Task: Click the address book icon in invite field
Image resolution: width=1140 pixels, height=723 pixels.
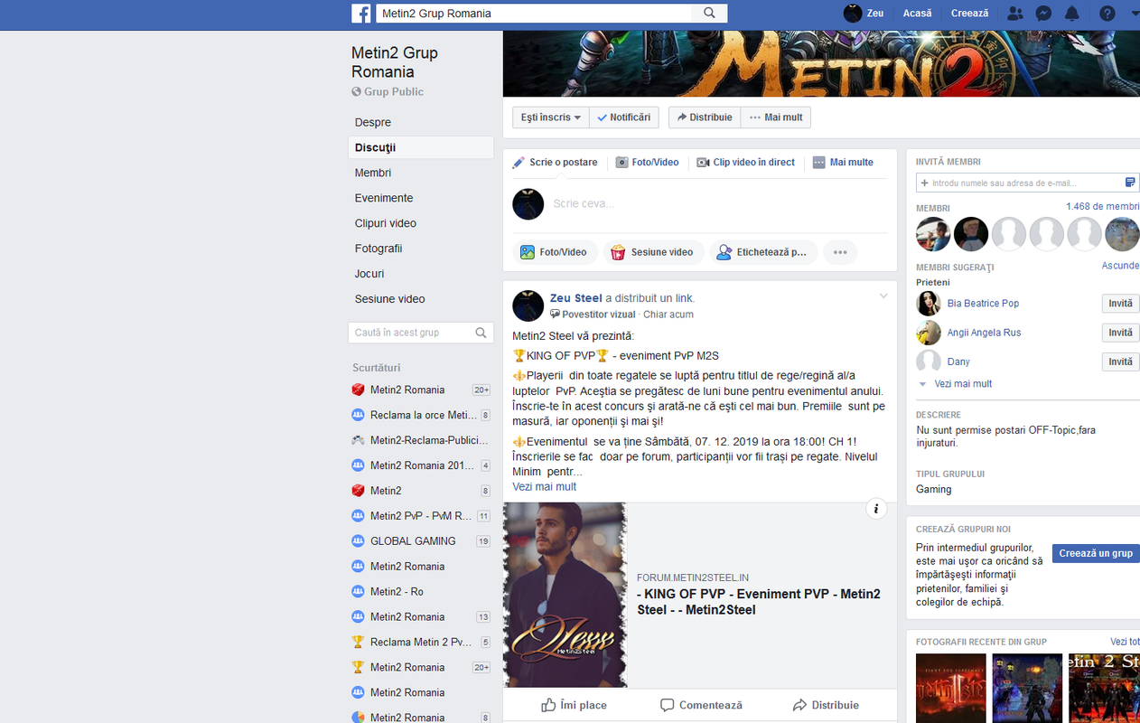Action: click(1130, 183)
